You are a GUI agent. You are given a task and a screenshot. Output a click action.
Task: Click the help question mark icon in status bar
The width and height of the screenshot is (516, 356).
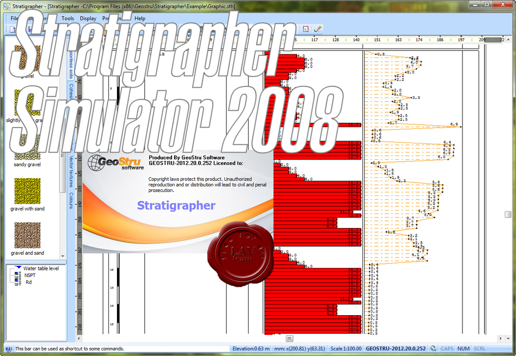8,349
